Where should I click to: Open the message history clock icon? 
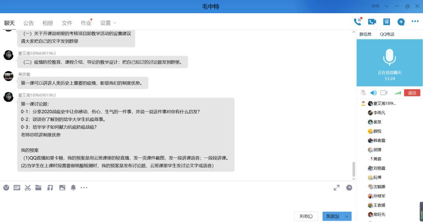(349, 188)
